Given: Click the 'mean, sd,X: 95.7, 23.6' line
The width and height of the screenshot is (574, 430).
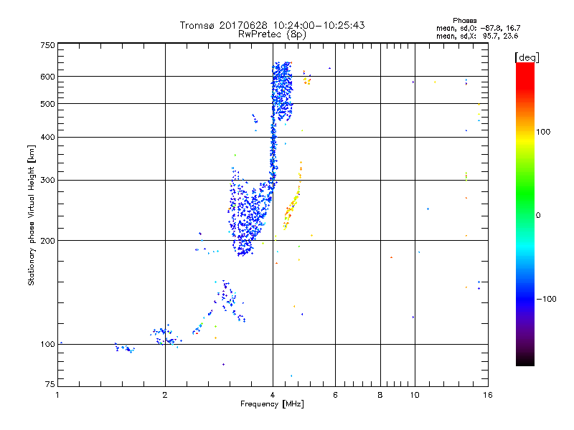Looking at the screenshot, I should pos(477,36).
